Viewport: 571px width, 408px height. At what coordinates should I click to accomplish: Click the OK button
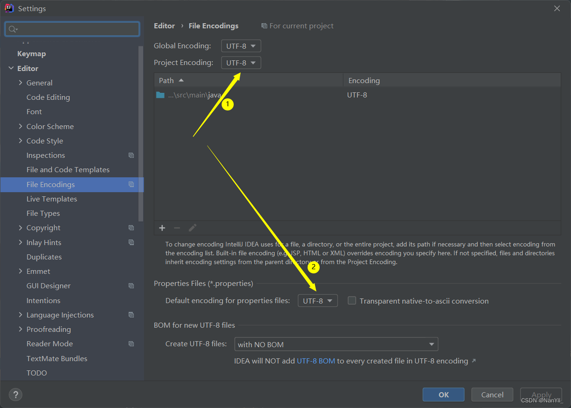[x=444, y=395]
